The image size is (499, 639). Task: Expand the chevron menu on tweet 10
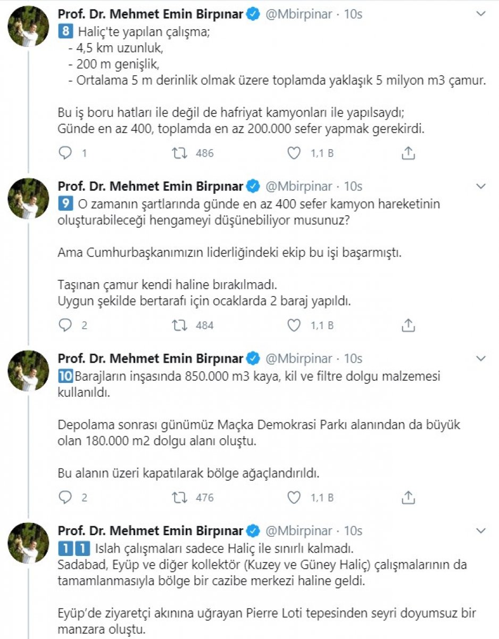pos(482,359)
